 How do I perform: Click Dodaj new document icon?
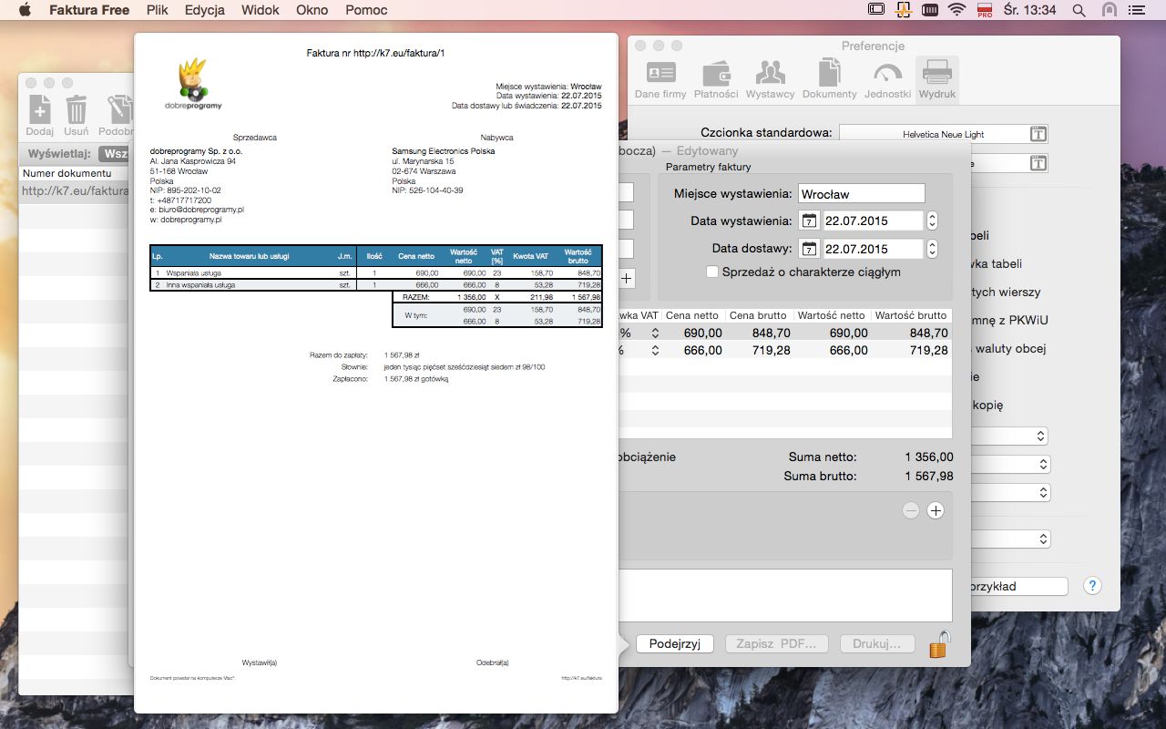[39, 115]
